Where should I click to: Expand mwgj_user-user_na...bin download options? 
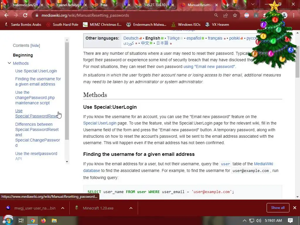pyautogui.click(x=63, y=208)
